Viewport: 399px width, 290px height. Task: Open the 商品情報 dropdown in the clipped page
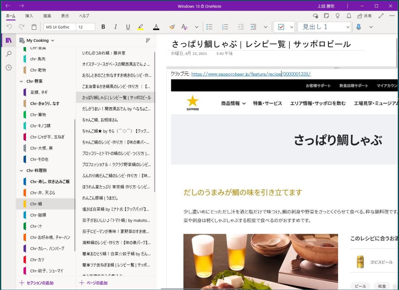tap(233, 104)
